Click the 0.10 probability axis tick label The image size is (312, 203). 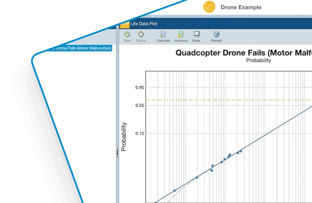click(x=139, y=134)
